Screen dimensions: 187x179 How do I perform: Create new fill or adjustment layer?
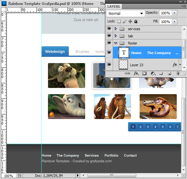coord(153,73)
